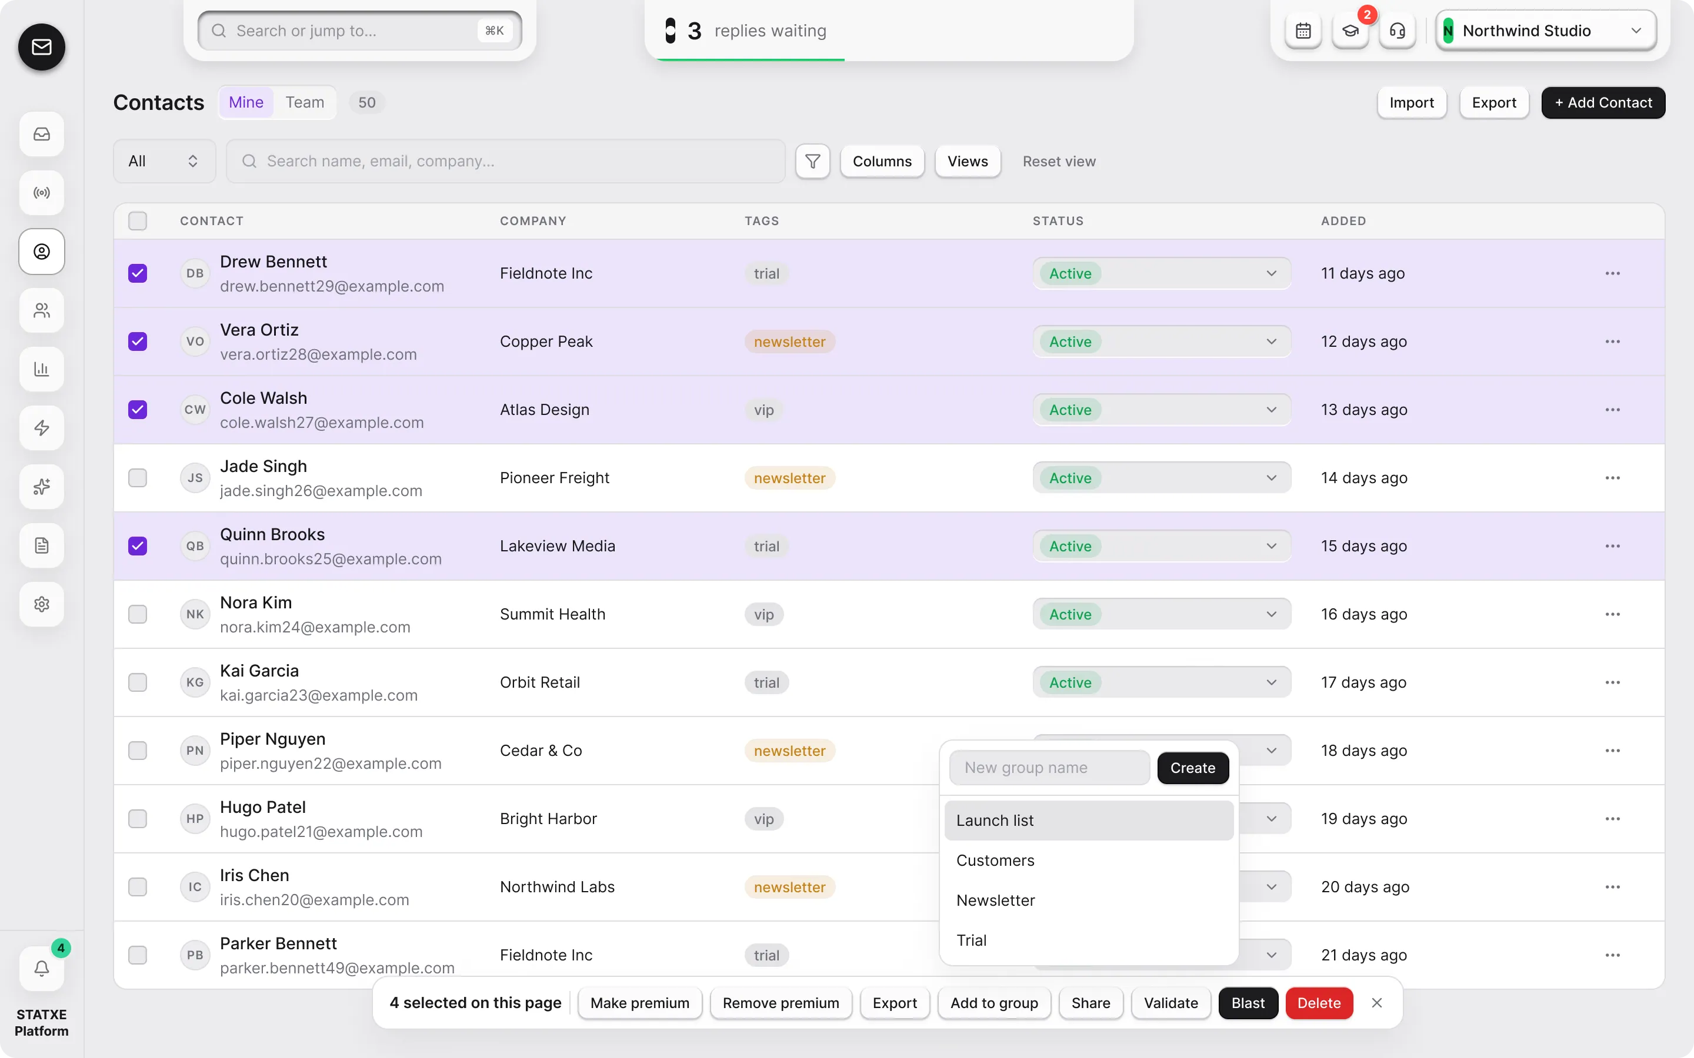Image resolution: width=1694 pixels, height=1058 pixels.
Task: Check Kai Garcia's row checkbox
Action: [138, 682]
